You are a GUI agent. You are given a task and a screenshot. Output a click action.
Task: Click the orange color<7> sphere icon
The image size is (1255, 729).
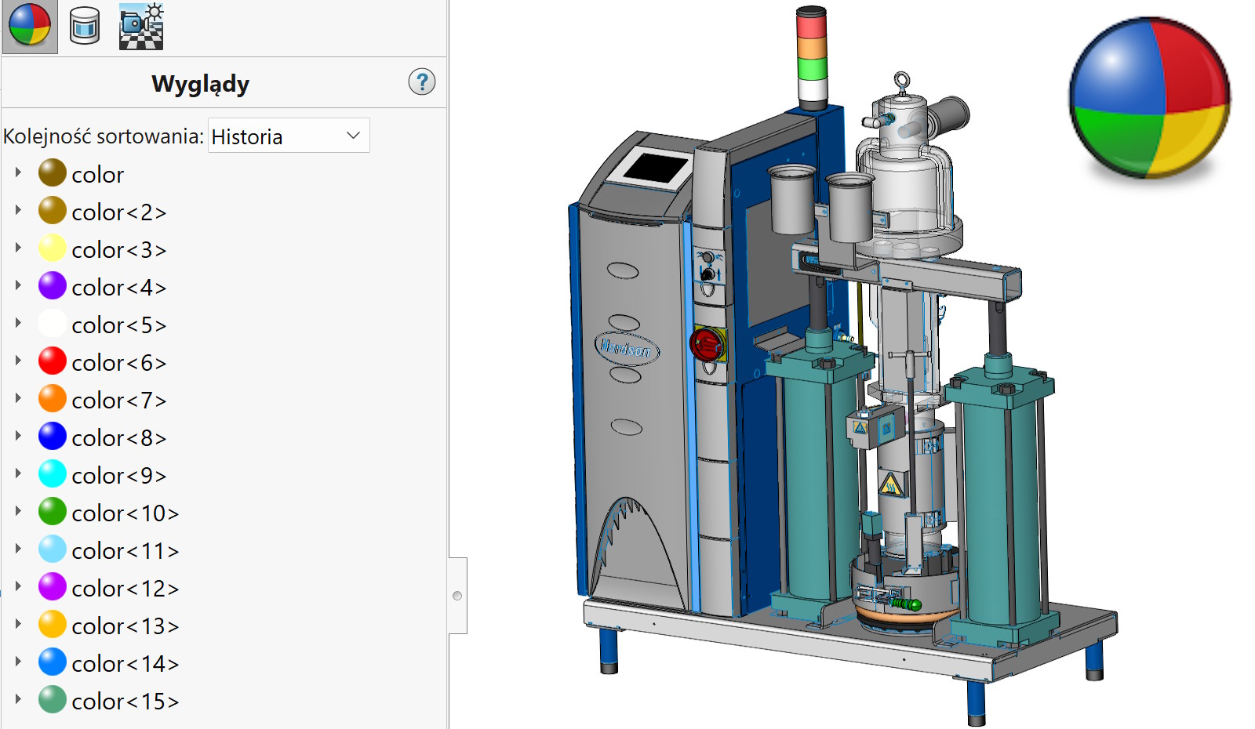pyautogui.click(x=53, y=399)
